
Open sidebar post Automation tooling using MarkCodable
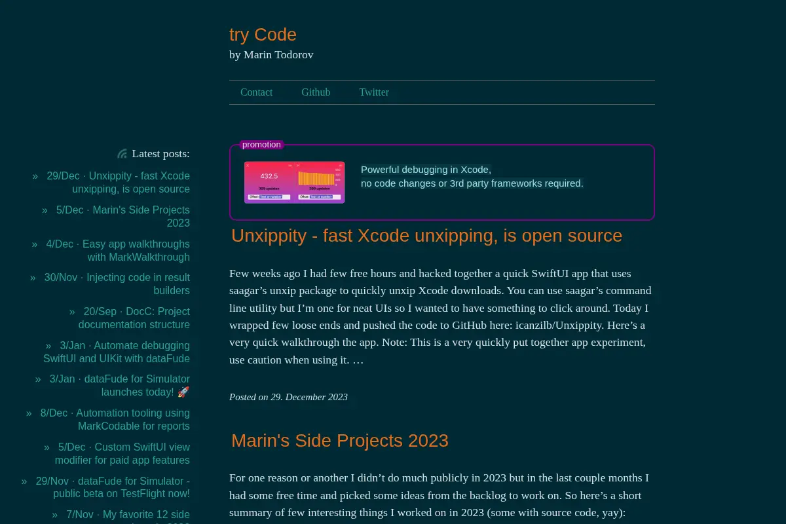click(x=115, y=420)
